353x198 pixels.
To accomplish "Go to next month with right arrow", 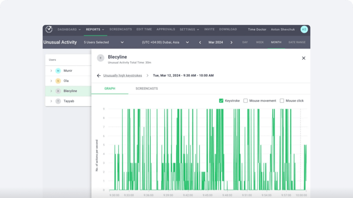I will pyautogui.click(x=231, y=42).
